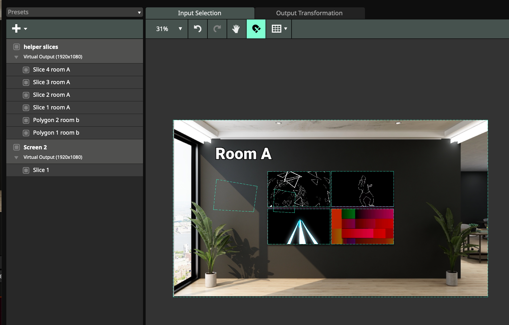Select the hand pan tool

click(x=236, y=29)
